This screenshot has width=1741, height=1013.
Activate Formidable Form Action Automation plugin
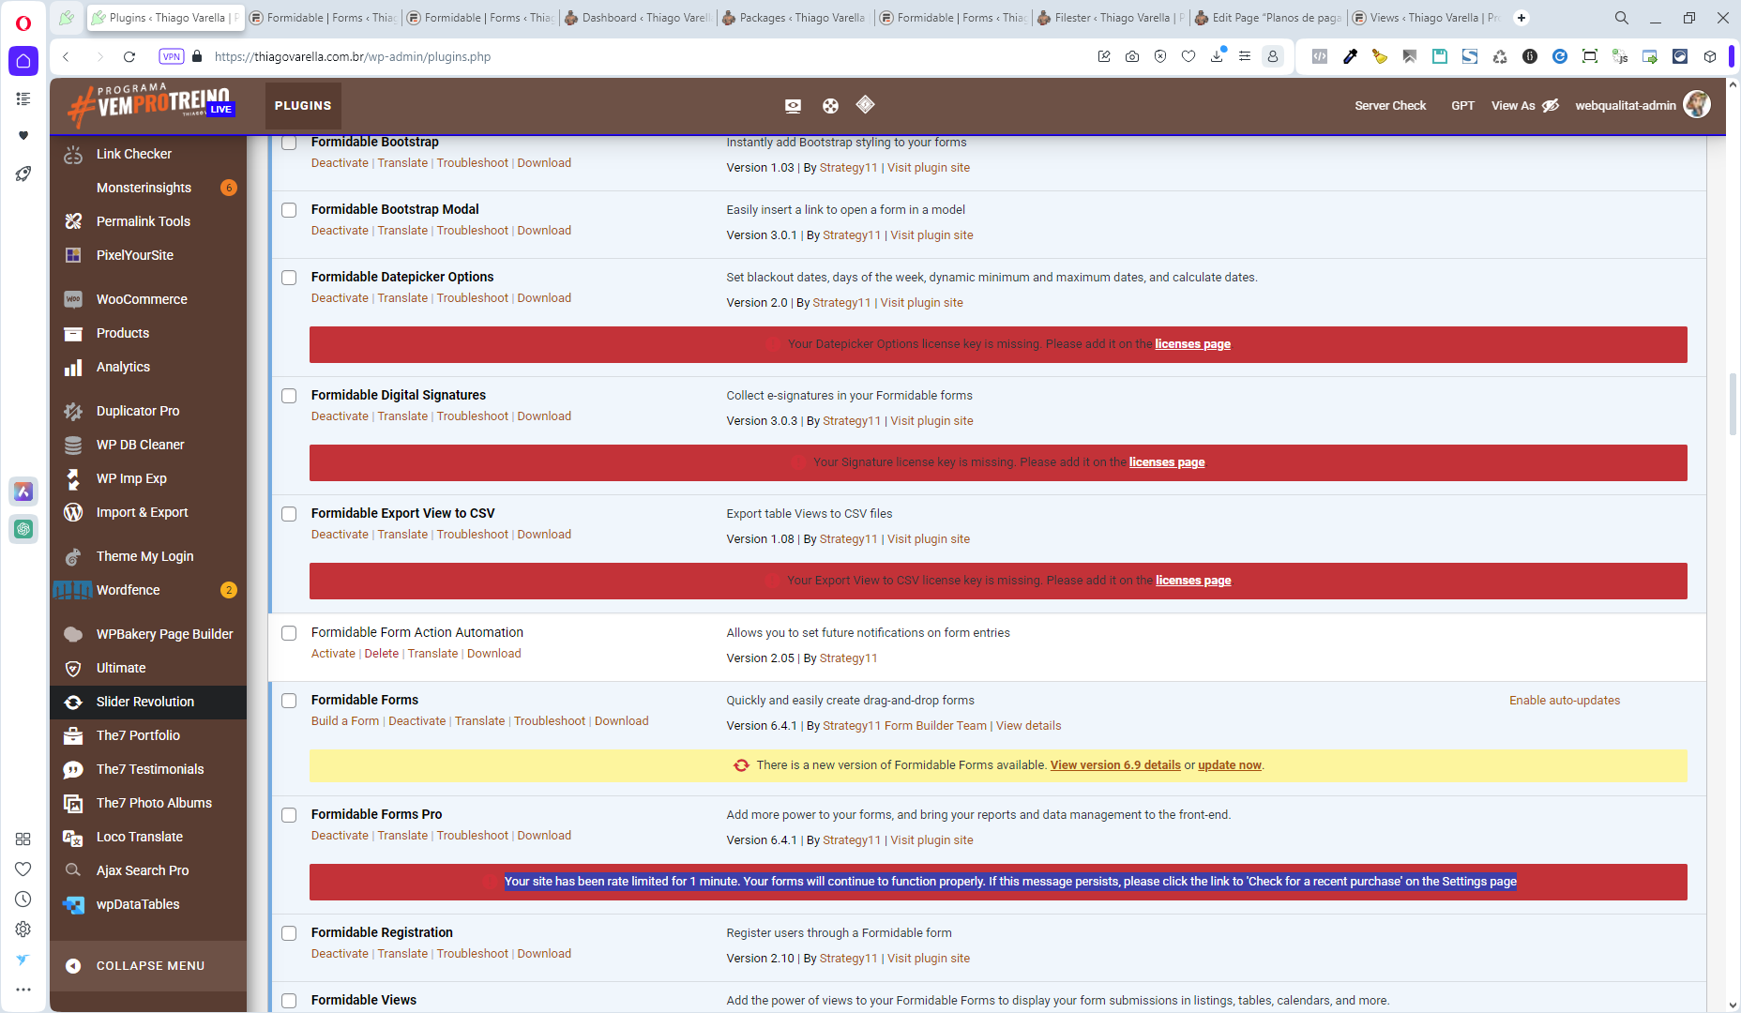pos(333,654)
